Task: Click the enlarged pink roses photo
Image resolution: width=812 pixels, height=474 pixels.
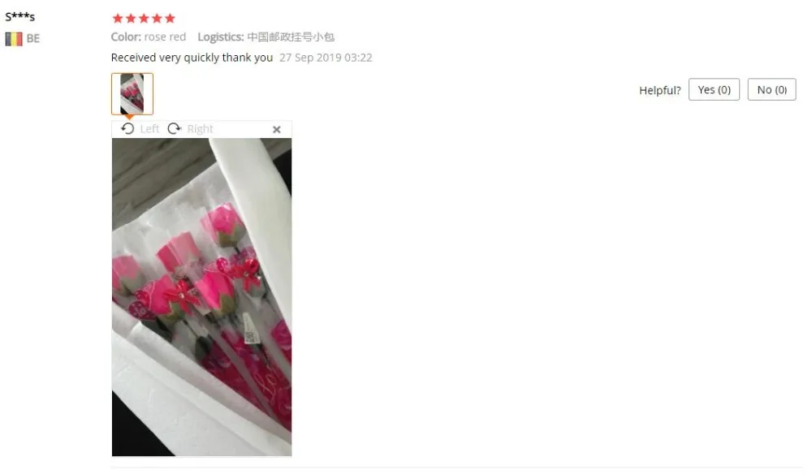Action: pos(201,297)
